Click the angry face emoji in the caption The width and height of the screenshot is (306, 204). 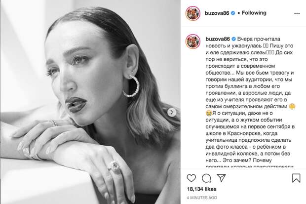(292, 106)
